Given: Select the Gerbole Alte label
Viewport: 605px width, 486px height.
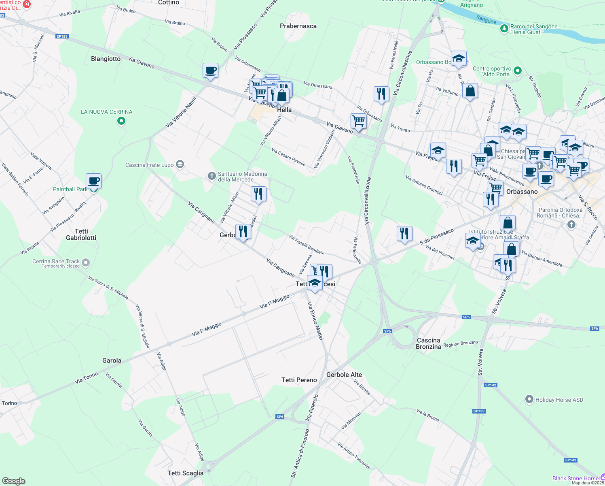Looking at the screenshot, I should click(x=344, y=375).
